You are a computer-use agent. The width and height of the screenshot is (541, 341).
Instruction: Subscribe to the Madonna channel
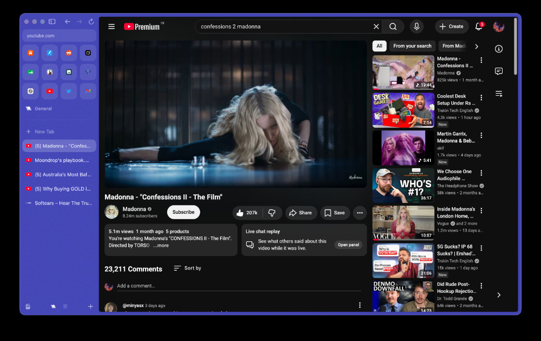pyautogui.click(x=183, y=212)
